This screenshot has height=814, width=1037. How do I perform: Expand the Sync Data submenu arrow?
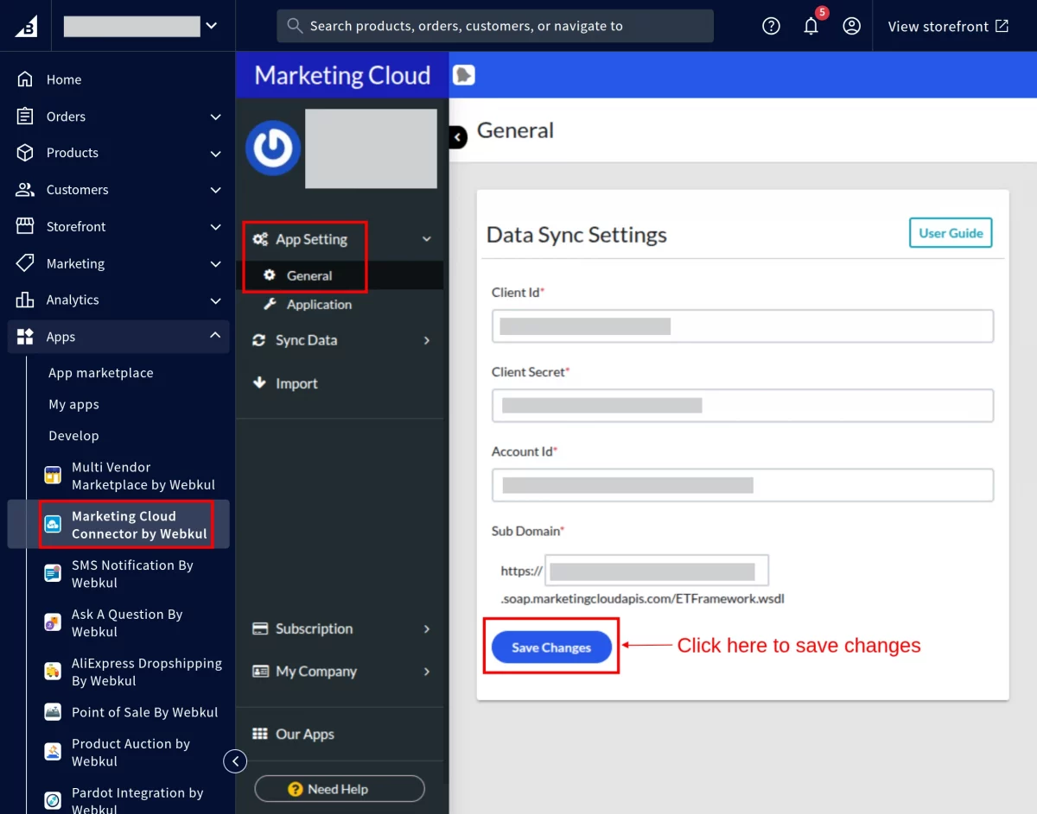coord(426,340)
